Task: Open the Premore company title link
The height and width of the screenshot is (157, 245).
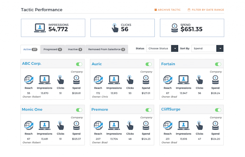Action: click(100, 109)
